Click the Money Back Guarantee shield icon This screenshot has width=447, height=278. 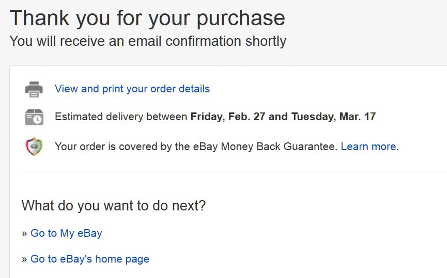coord(34,146)
